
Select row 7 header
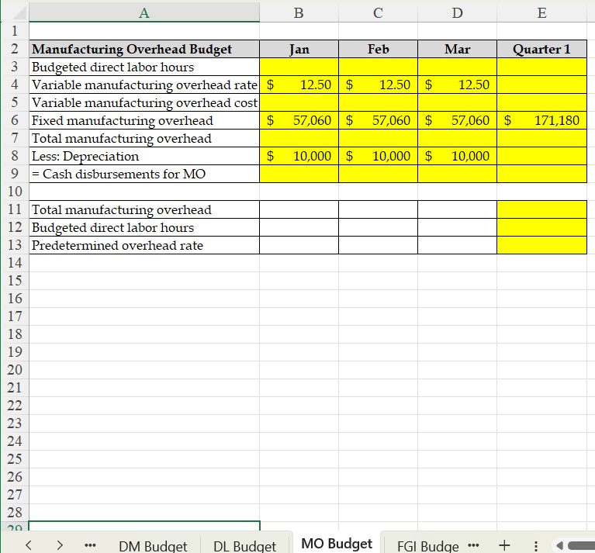[15, 138]
